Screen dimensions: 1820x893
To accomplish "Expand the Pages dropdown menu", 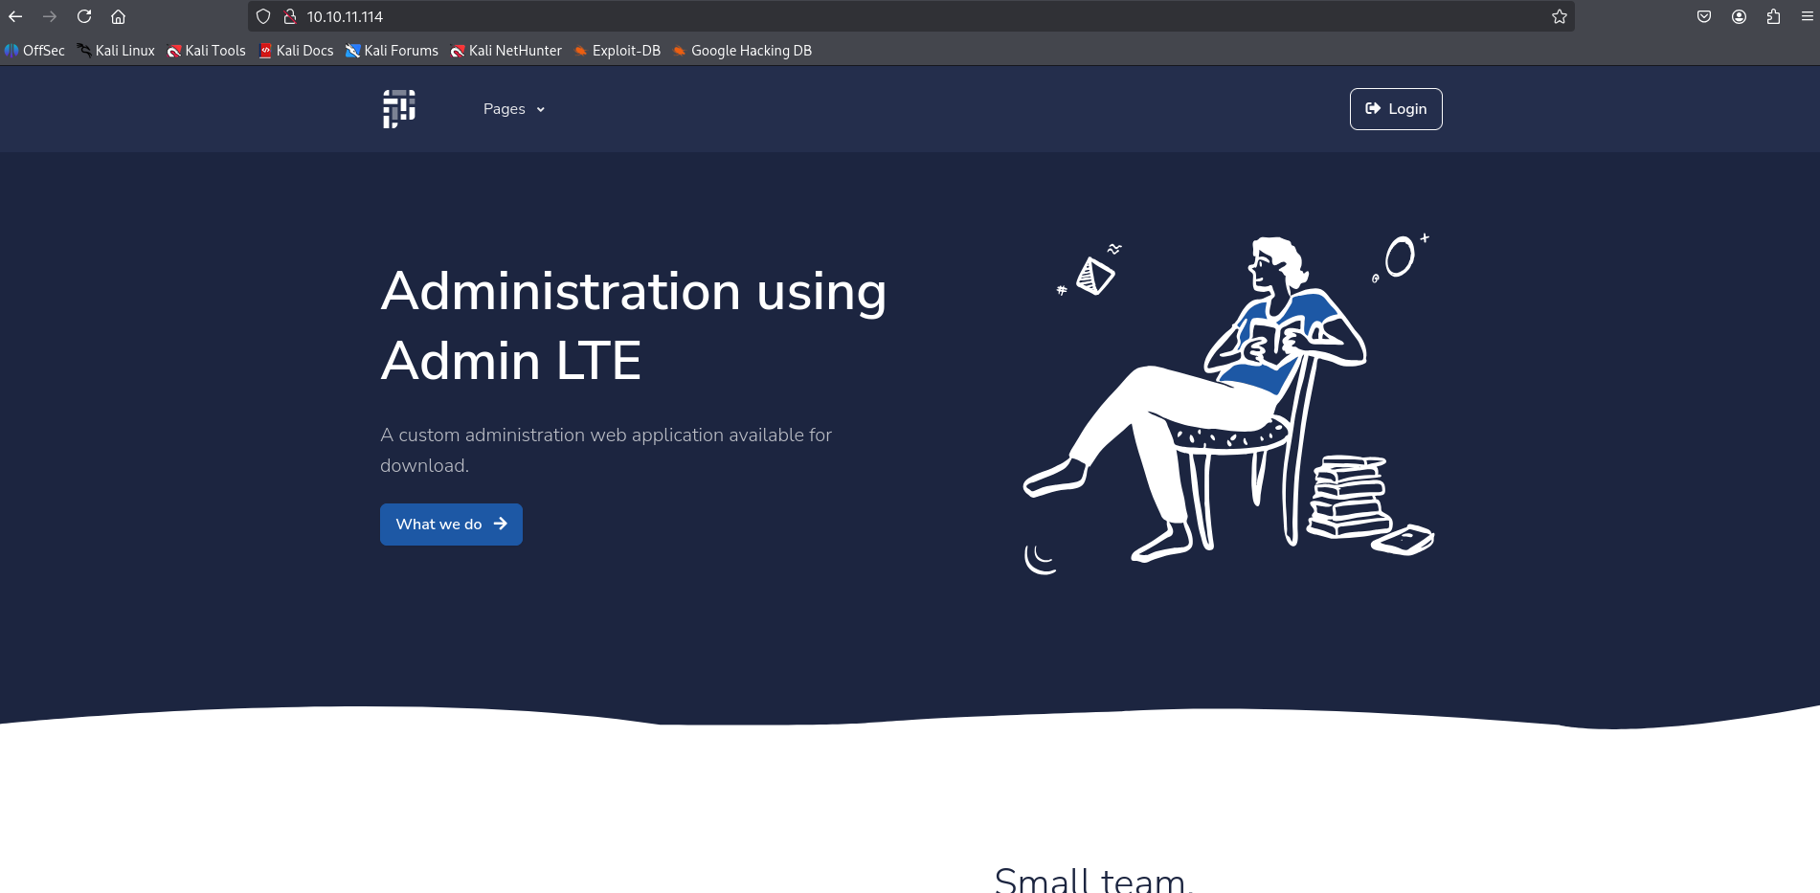I will coord(513,109).
